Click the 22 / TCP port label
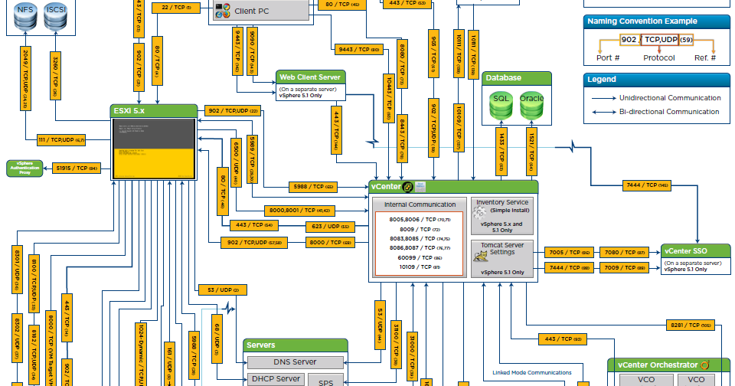735x386 pixels. (x=176, y=8)
